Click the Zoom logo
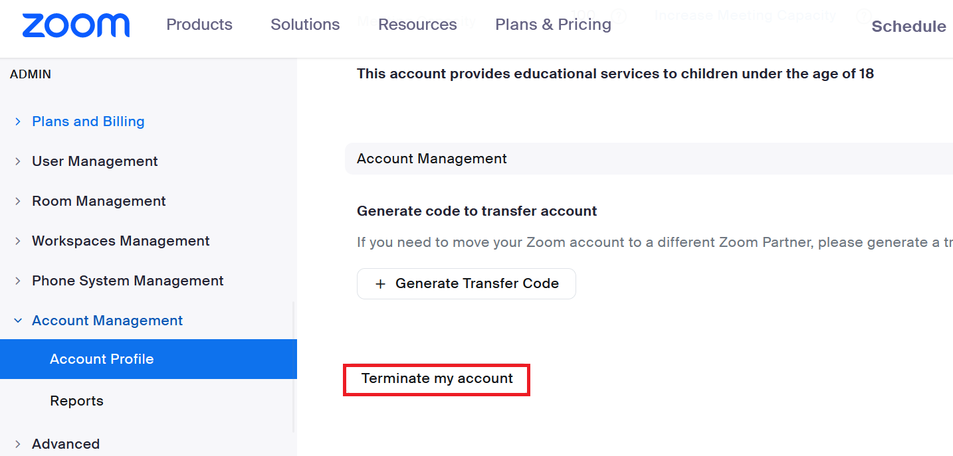 [76, 25]
